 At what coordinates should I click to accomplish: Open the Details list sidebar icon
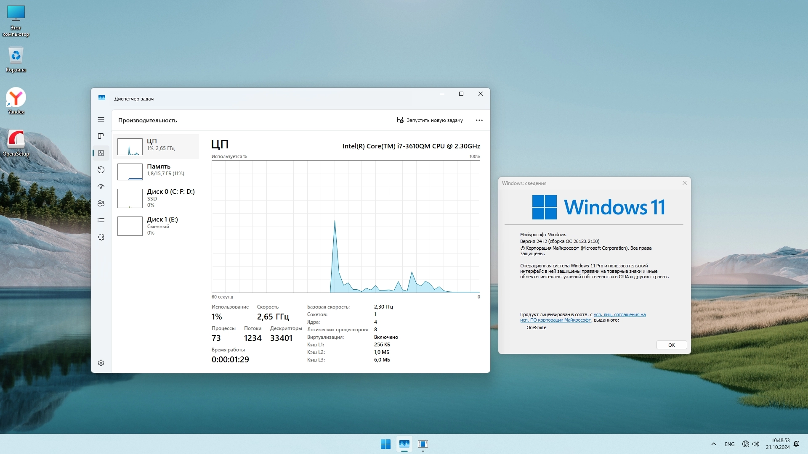point(101,220)
